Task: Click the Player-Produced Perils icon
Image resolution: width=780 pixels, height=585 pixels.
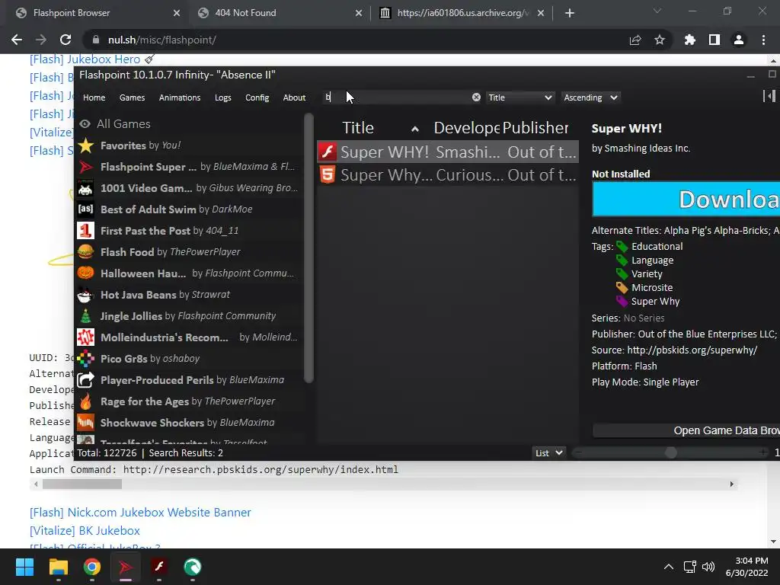Action: pos(85,379)
